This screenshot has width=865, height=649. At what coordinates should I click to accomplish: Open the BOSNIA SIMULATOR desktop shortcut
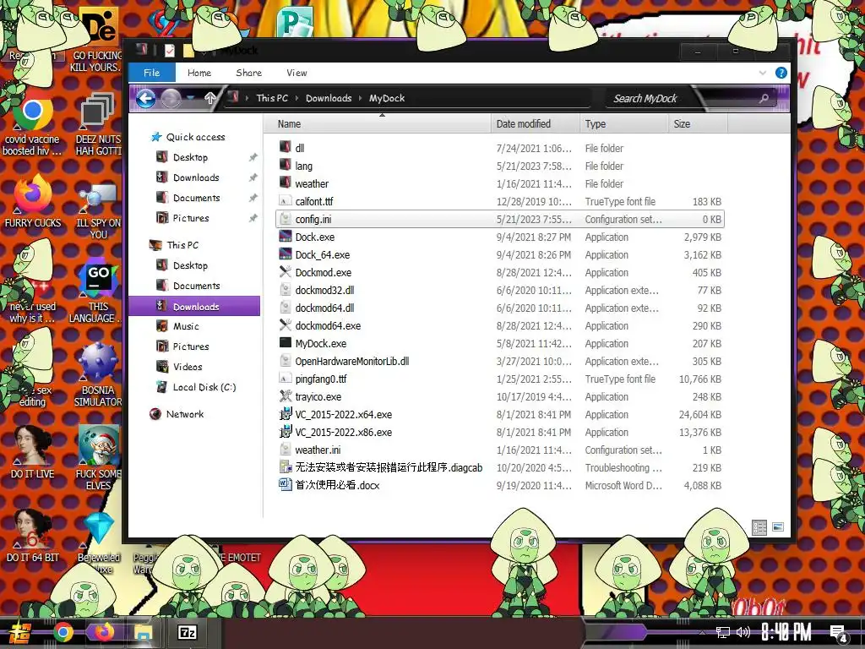coord(98,375)
